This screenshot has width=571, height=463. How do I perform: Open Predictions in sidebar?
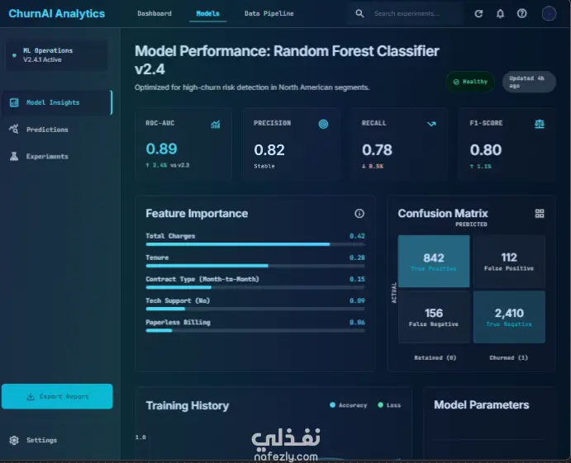pos(57,130)
